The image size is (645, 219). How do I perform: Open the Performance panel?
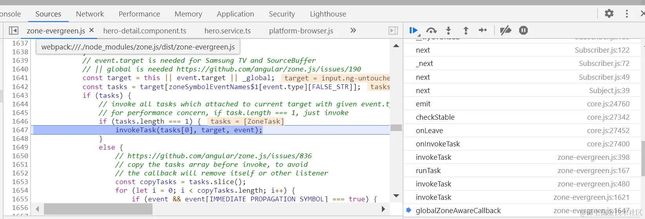139,14
